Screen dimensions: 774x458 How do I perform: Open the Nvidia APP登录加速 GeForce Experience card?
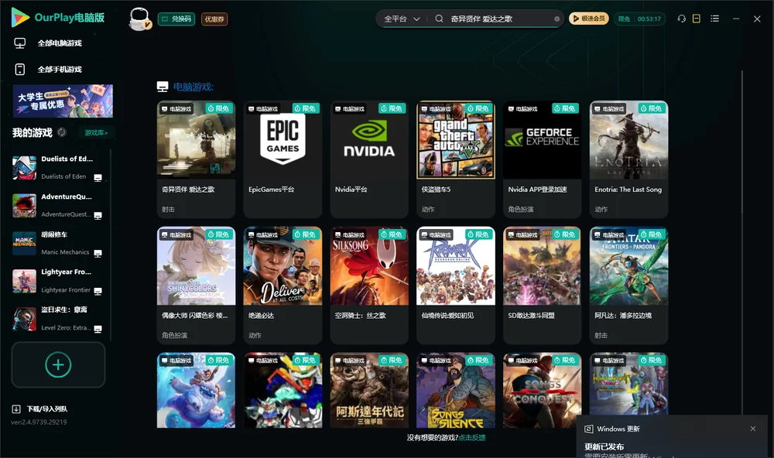pos(542,159)
